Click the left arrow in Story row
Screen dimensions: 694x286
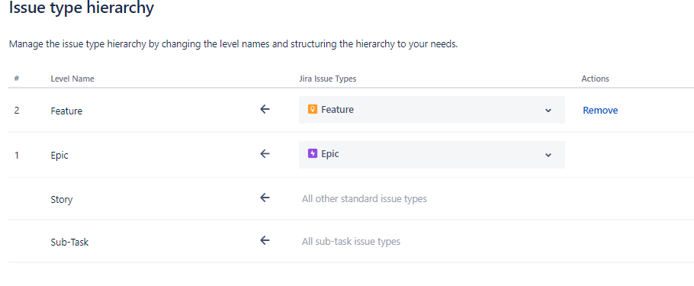click(x=265, y=198)
